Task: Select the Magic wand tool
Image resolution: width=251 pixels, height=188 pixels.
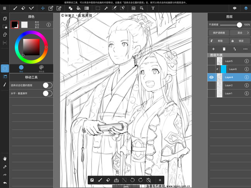Action: 106,8
